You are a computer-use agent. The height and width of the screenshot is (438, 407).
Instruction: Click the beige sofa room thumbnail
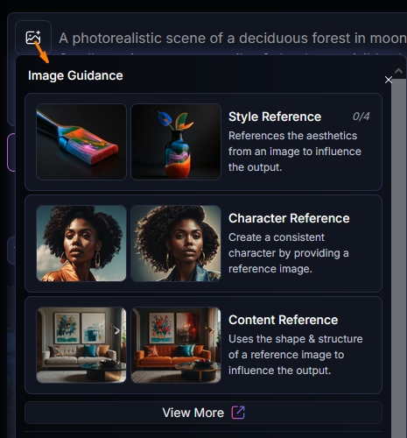pyautogui.click(x=81, y=345)
